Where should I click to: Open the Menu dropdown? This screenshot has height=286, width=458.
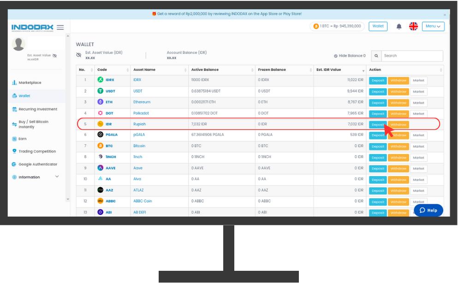coord(433,26)
